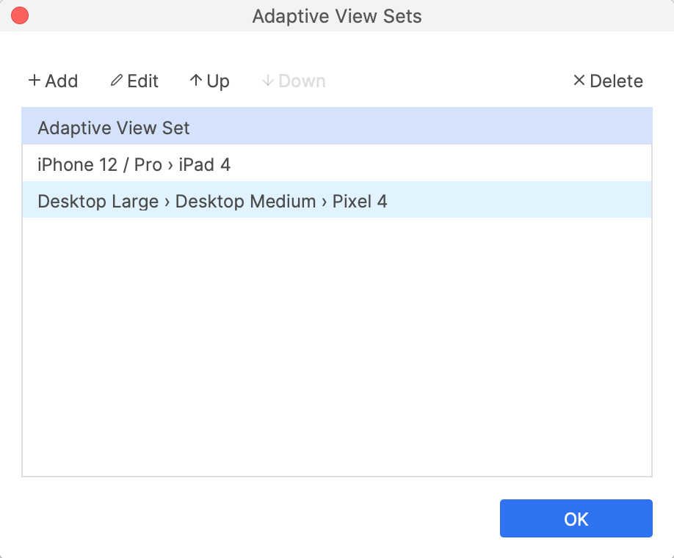Click the down arrow icon
The width and height of the screenshot is (674, 558).
(267, 81)
